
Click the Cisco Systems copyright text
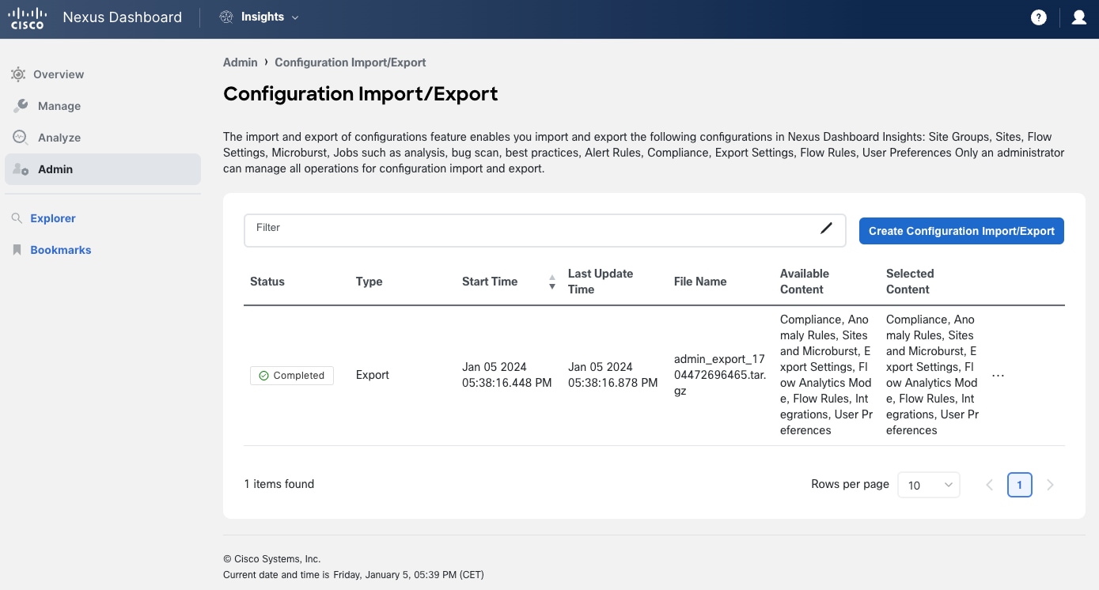272,559
